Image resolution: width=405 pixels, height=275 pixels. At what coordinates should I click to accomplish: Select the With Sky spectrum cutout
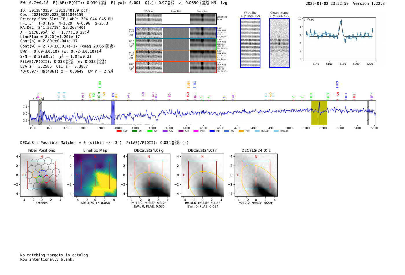(x=250, y=43)
